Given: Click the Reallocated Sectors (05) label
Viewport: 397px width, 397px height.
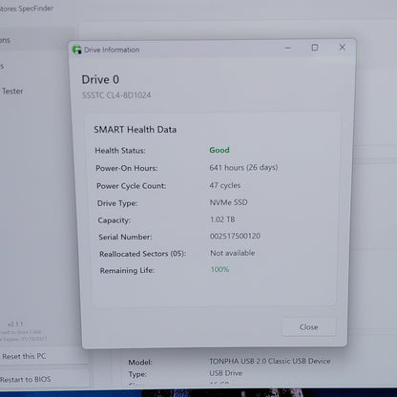Looking at the screenshot, I should (142, 254).
